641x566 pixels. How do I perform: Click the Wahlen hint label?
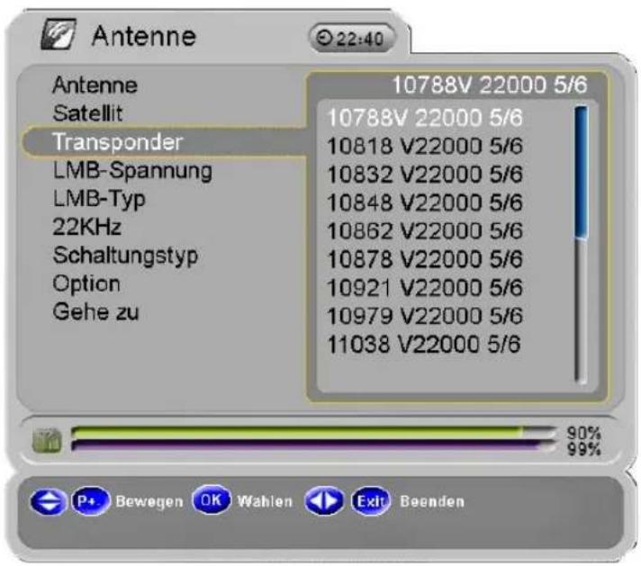265,501
